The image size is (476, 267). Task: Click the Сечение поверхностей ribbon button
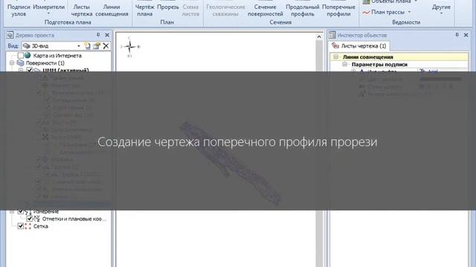(266, 10)
